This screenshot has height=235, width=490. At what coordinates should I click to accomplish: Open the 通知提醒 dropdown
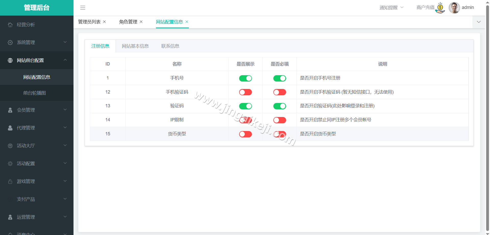pyautogui.click(x=391, y=8)
